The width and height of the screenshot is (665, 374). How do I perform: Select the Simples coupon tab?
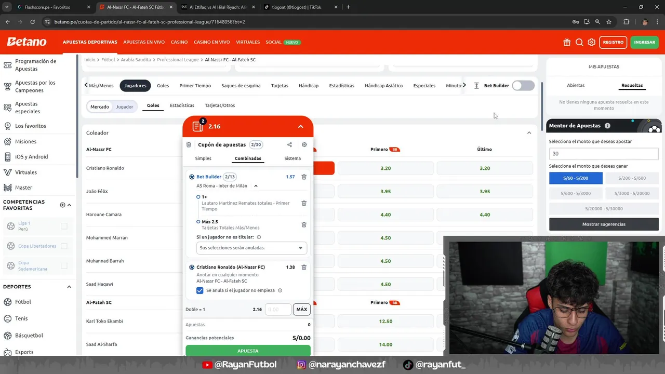(x=203, y=158)
